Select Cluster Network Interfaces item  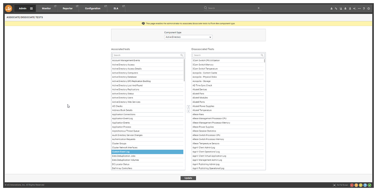tap(147, 147)
